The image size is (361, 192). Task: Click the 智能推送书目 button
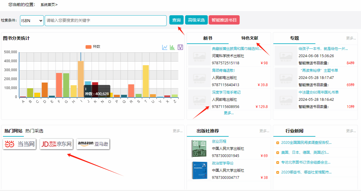pos(224,20)
